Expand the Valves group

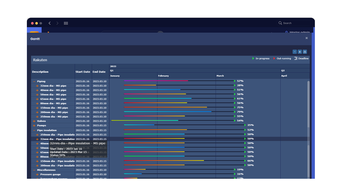coord(34,121)
